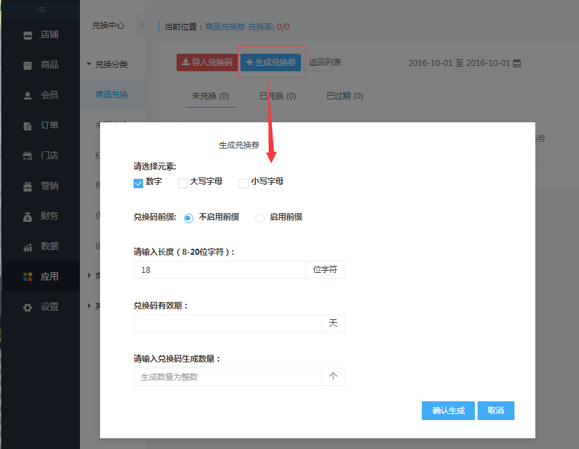Image resolution: width=579 pixels, height=449 pixels.
Task: Open the 门店 stores sidebar icon
Action: coord(28,156)
